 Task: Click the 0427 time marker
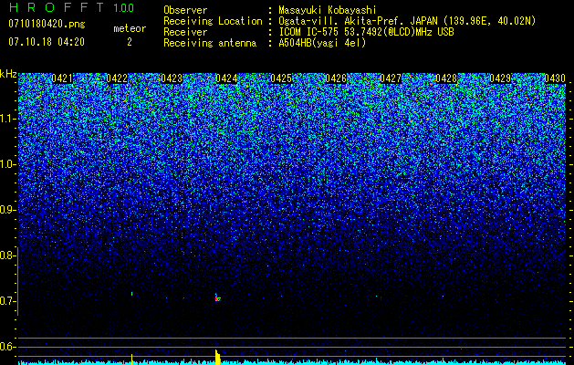[x=391, y=78]
